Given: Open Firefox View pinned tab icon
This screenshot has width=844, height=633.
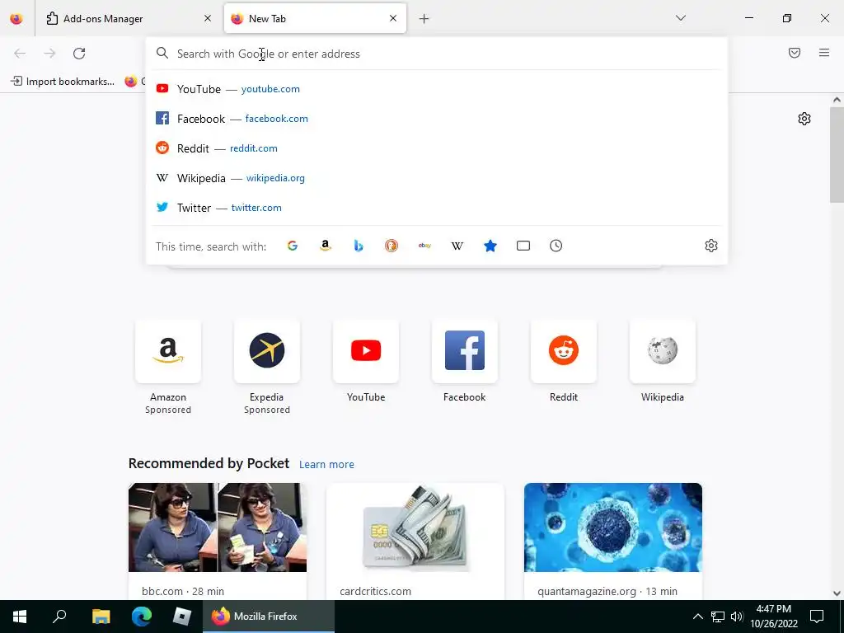Looking at the screenshot, I should [16, 19].
